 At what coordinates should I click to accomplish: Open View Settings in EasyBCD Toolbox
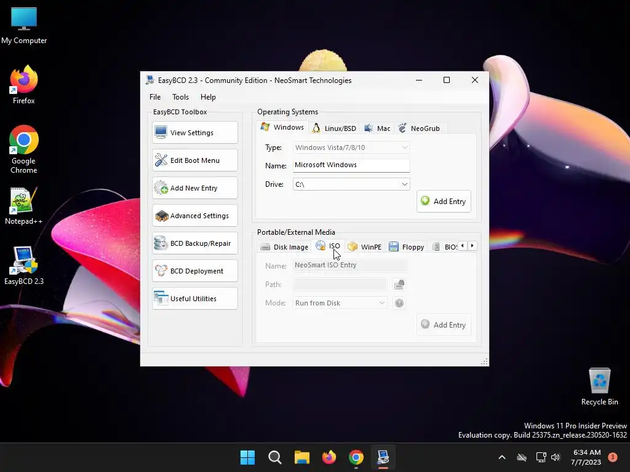pos(195,133)
